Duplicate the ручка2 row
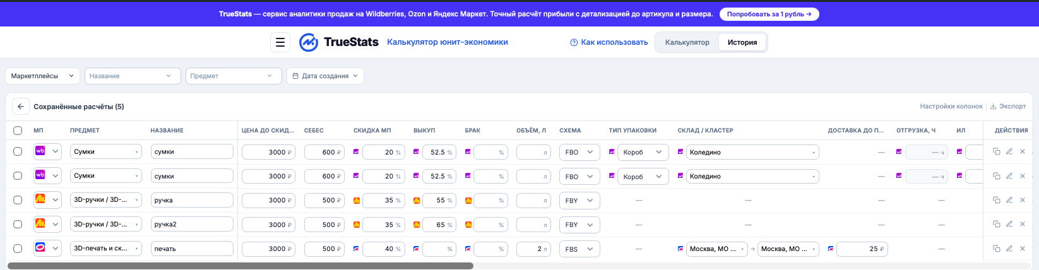The width and height of the screenshot is (1039, 270). pyautogui.click(x=997, y=224)
